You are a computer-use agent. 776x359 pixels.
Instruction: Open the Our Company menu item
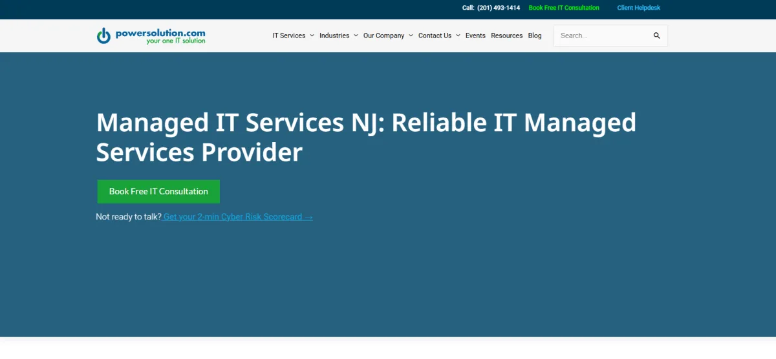click(383, 36)
